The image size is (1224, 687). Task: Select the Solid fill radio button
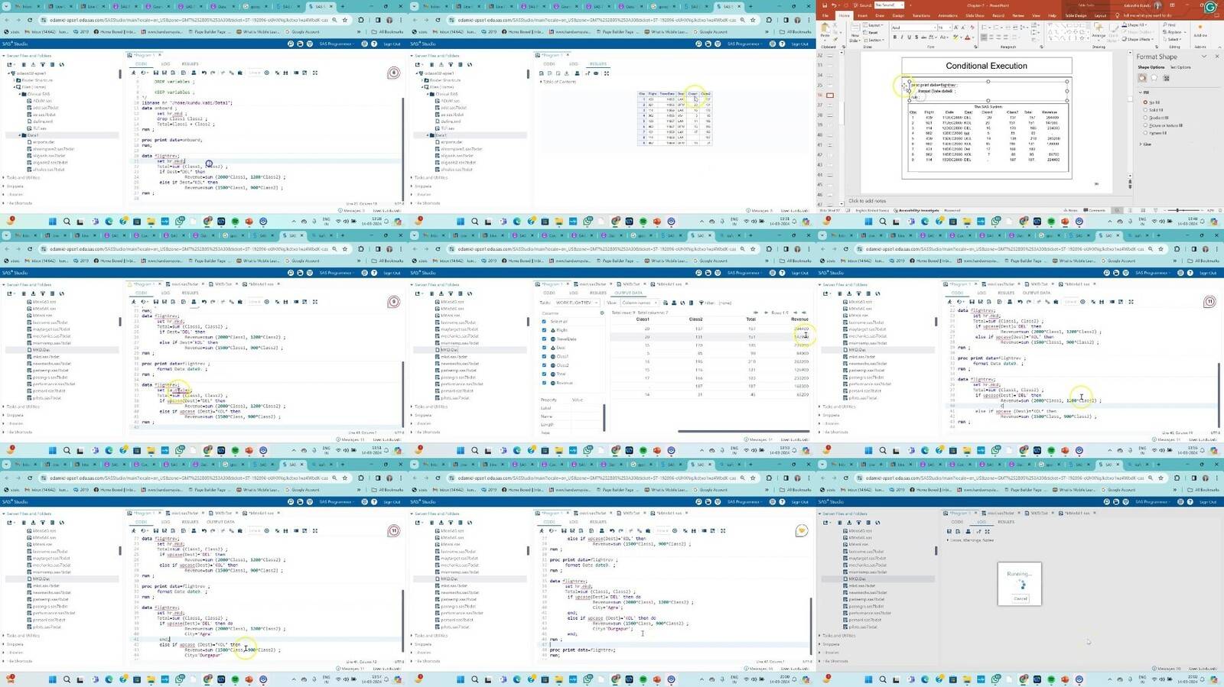[1145, 110]
